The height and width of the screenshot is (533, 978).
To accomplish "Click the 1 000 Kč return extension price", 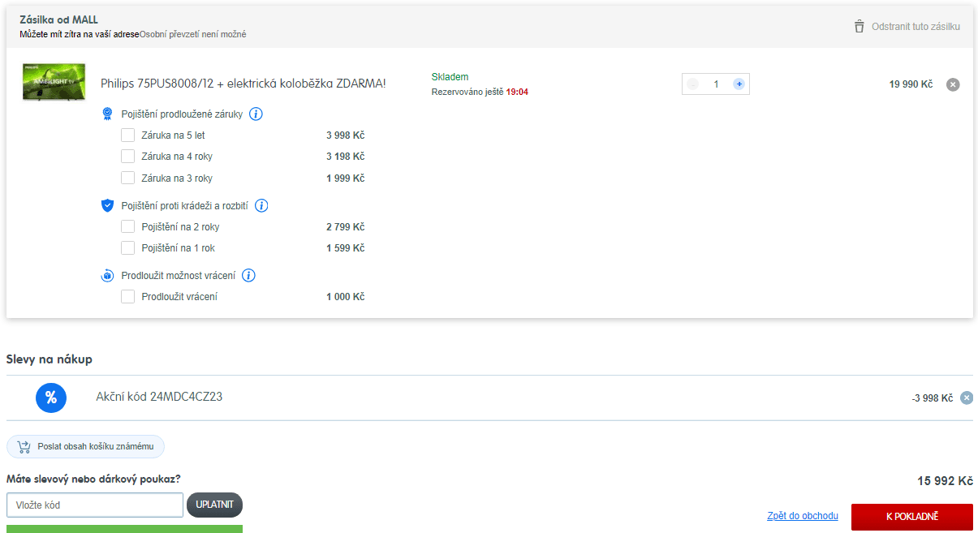I will pyautogui.click(x=346, y=297).
